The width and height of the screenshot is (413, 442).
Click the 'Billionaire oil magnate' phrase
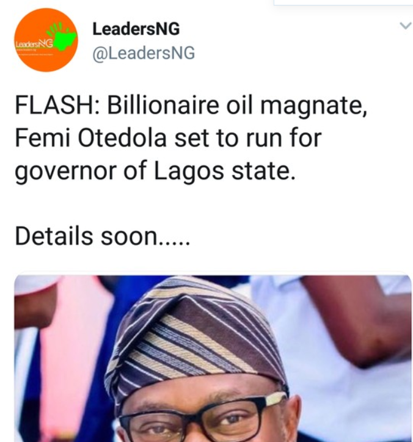[x=237, y=106]
